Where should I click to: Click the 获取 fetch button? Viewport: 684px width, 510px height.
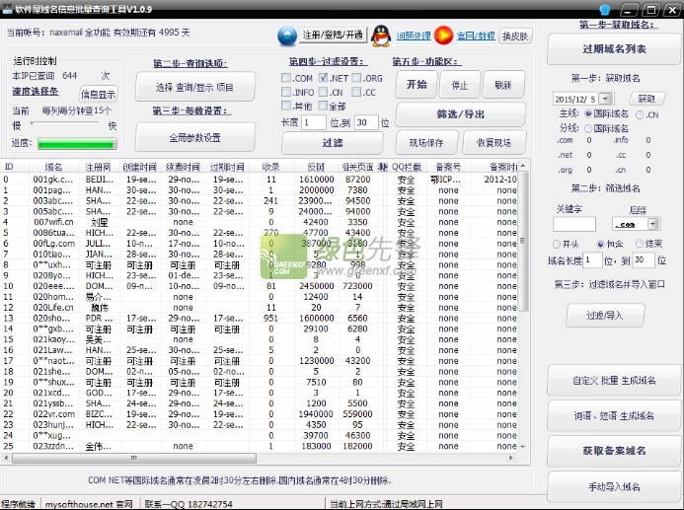pyautogui.click(x=646, y=99)
